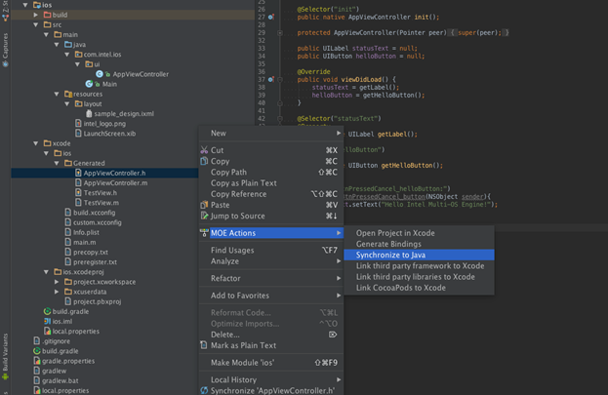608x395 pixels.
Task: Collapse the resources folder
Action: [57, 94]
